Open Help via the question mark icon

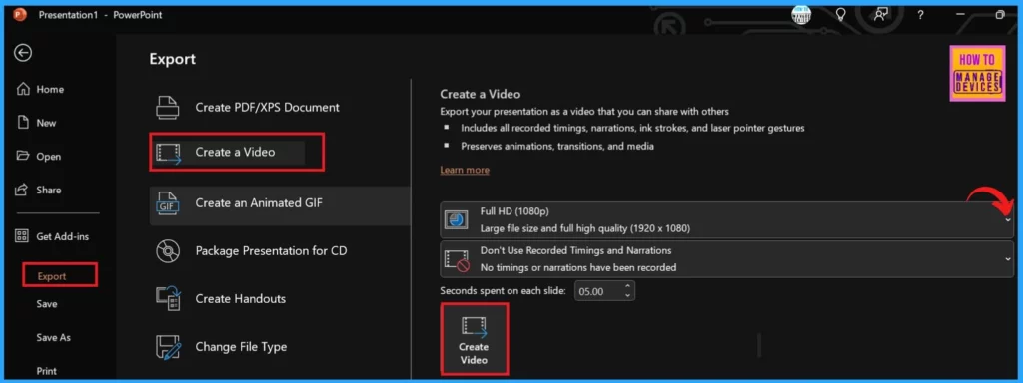click(920, 14)
